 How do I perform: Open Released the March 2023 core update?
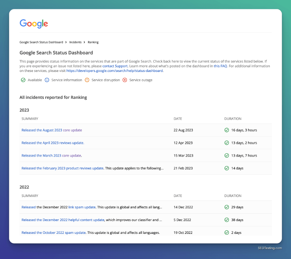[x=51, y=156]
